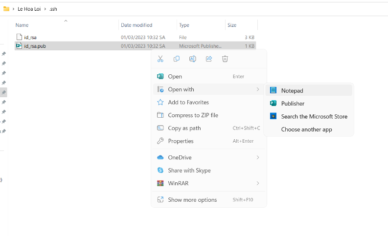Expand the OneDrive submenu
Viewport: 388px width, 236px height.
click(x=257, y=157)
